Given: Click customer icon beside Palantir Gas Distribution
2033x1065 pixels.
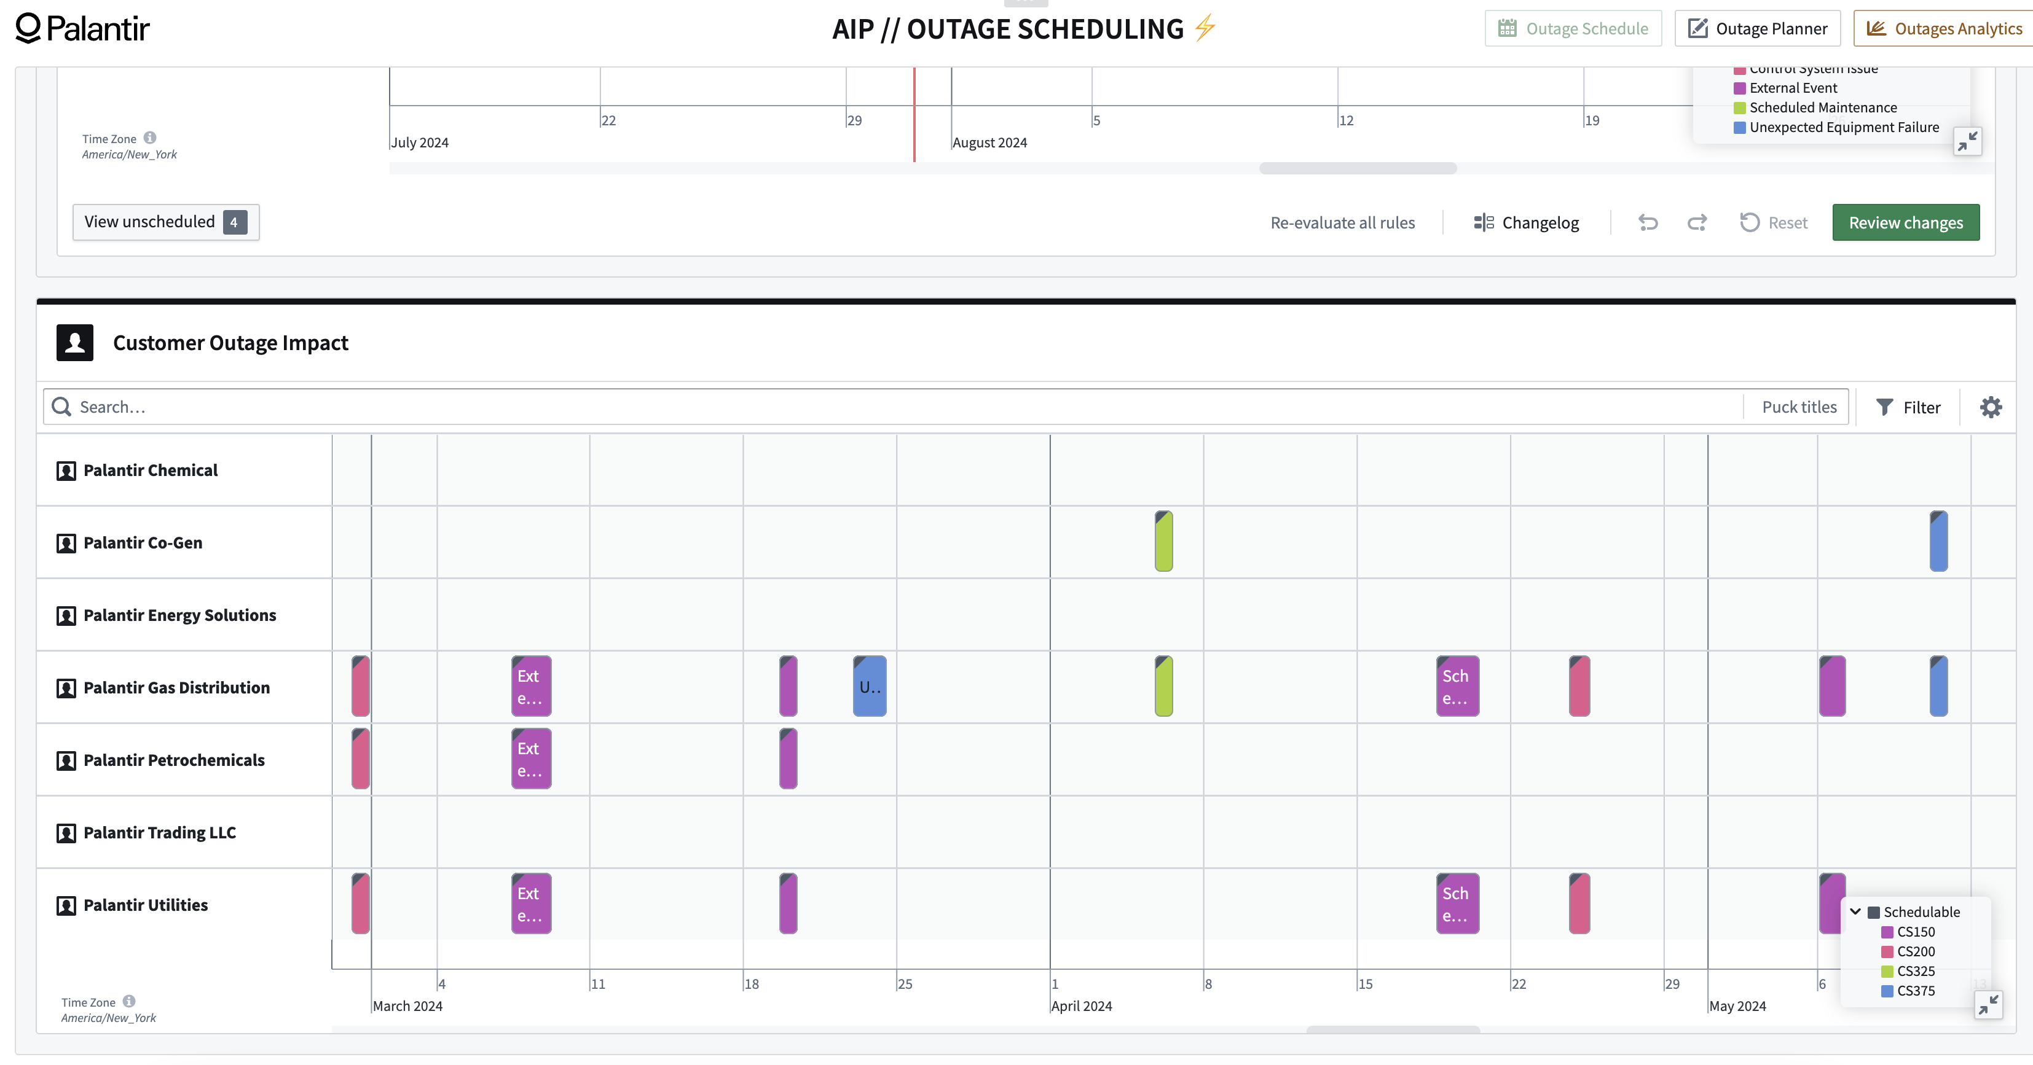Looking at the screenshot, I should [x=66, y=689].
